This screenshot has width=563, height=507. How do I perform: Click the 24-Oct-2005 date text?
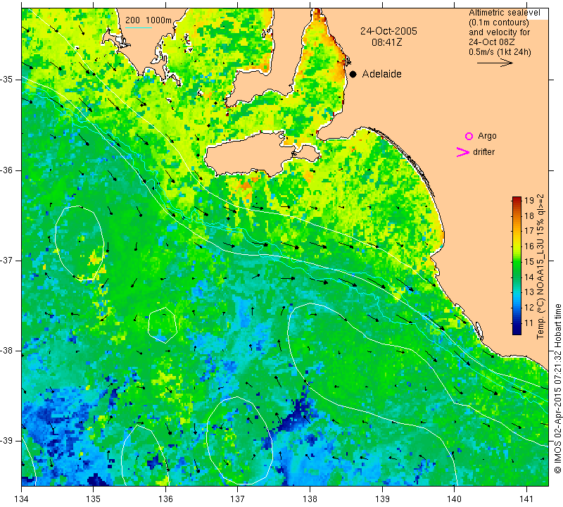click(388, 31)
